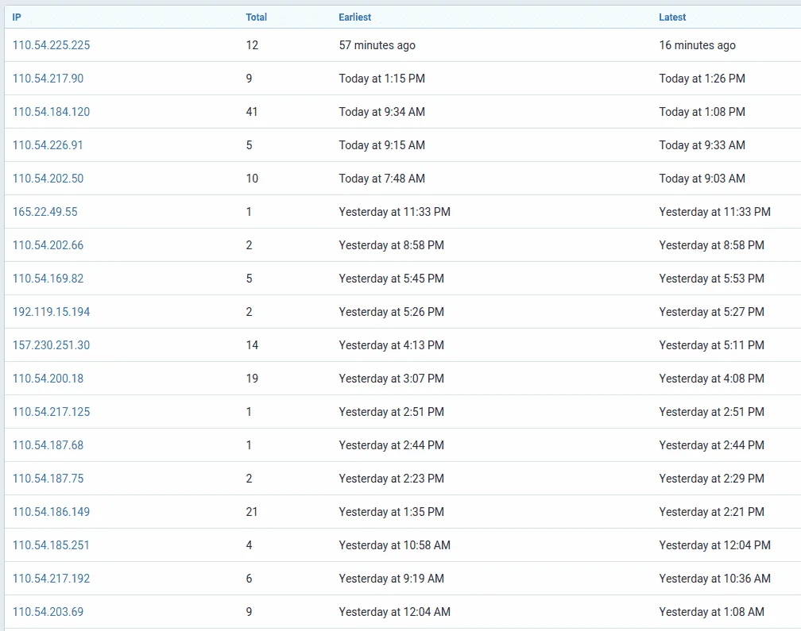Click the 'Today at 9:34 AM' cell
Image resolution: width=801 pixels, height=631 pixels.
coord(381,112)
